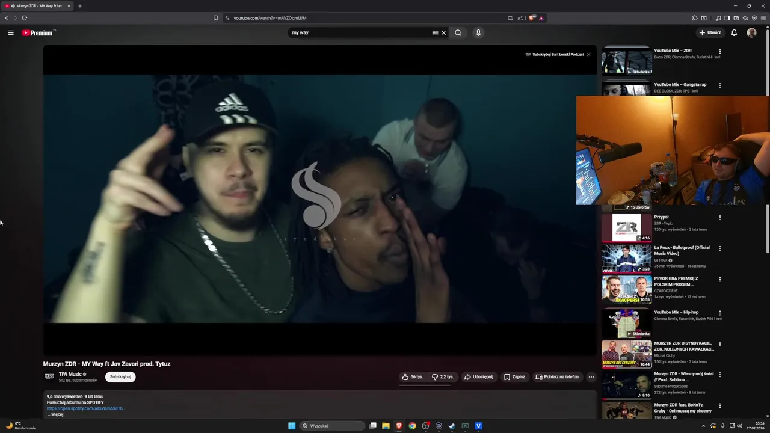The height and width of the screenshot is (433, 770).
Task: Select the Murzyn ZDR - MY Way tab
Action: click(x=37, y=6)
